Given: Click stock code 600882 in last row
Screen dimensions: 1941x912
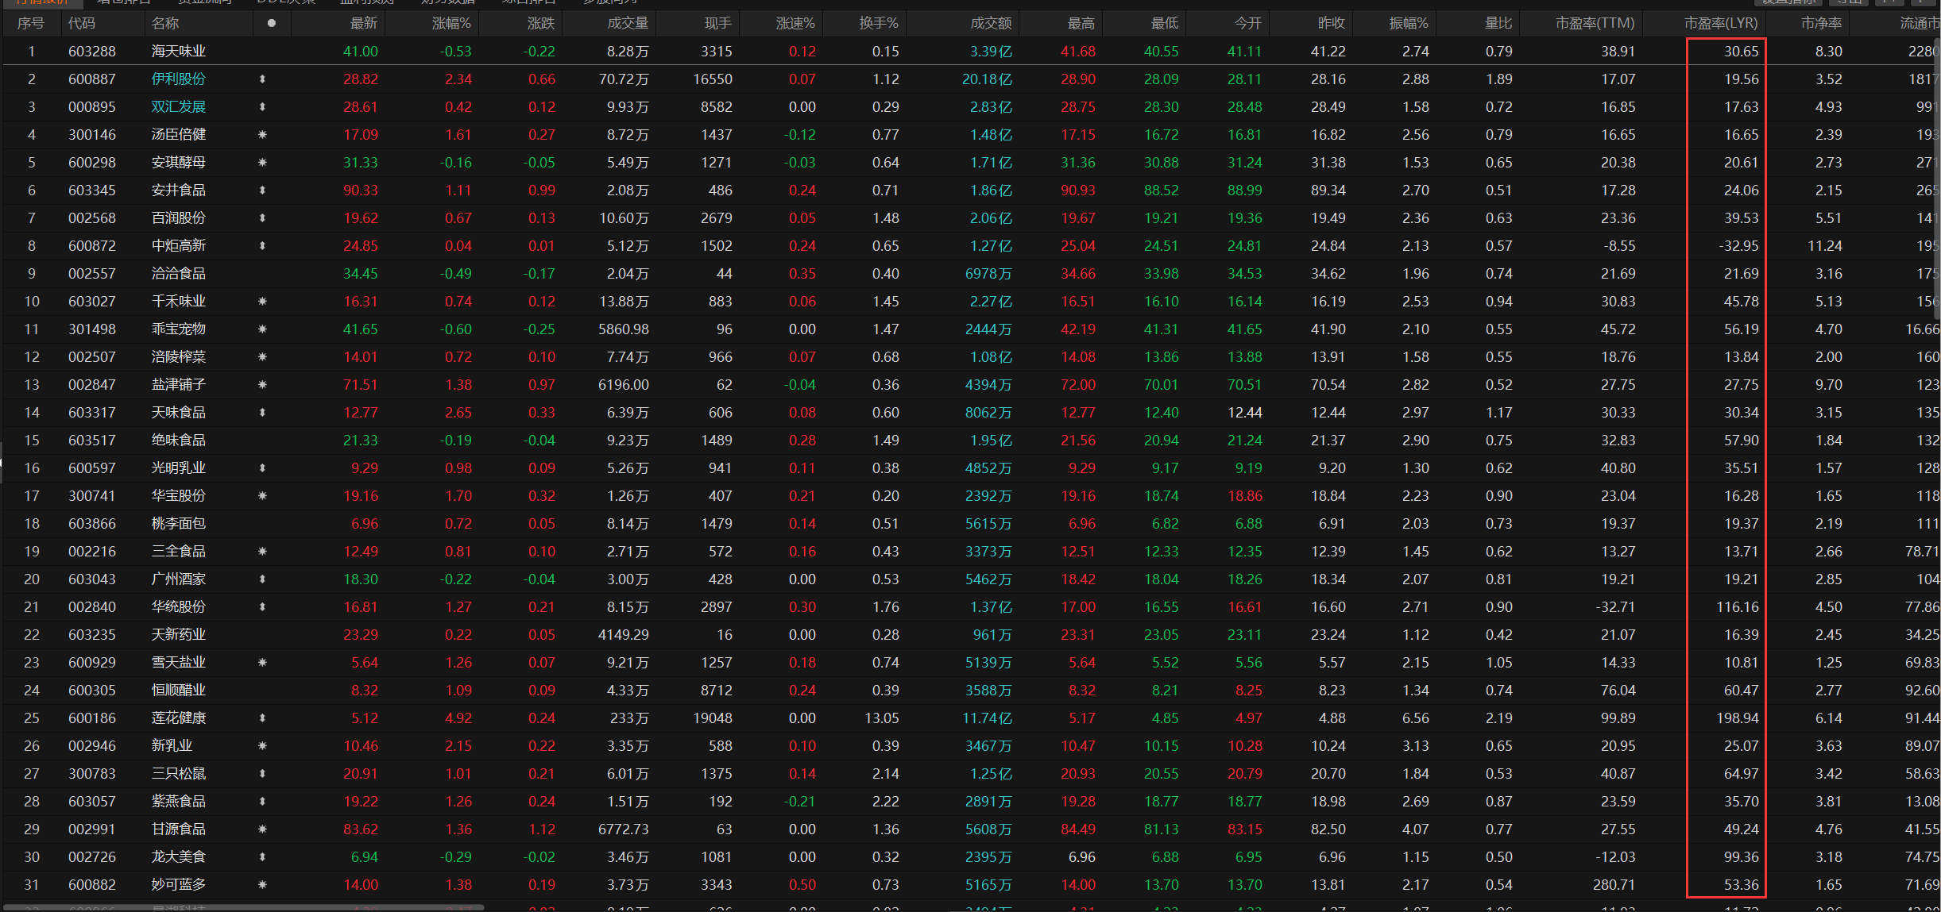Looking at the screenshot, I should pyautogui.click(x=92, y=885).
